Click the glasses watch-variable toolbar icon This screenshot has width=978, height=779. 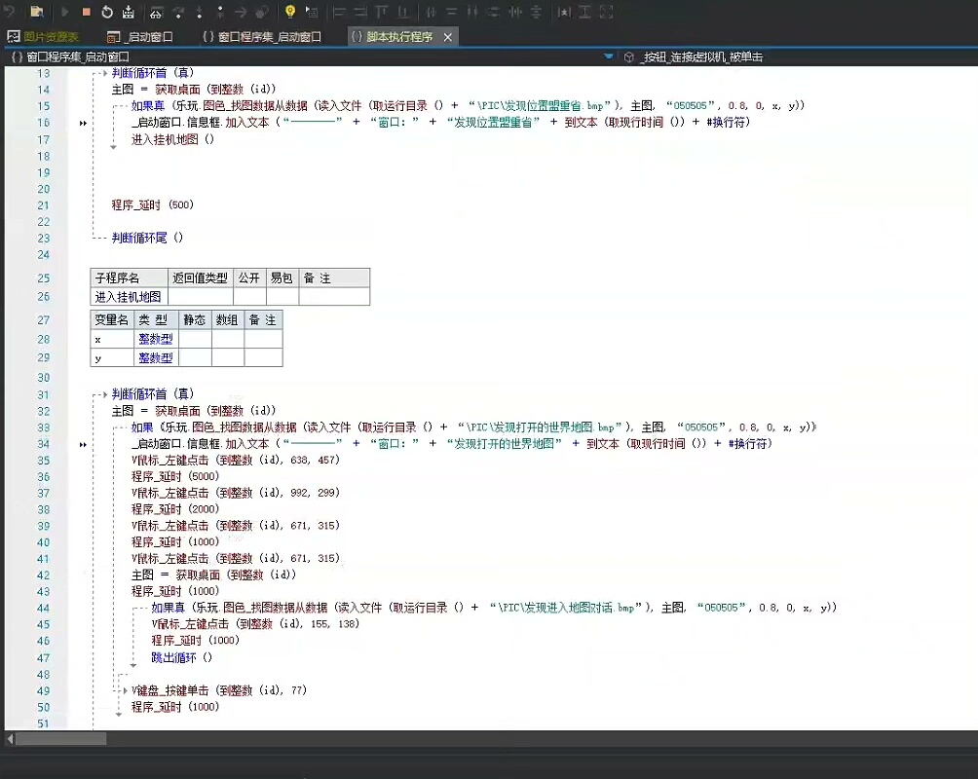(x=156, y=13)
